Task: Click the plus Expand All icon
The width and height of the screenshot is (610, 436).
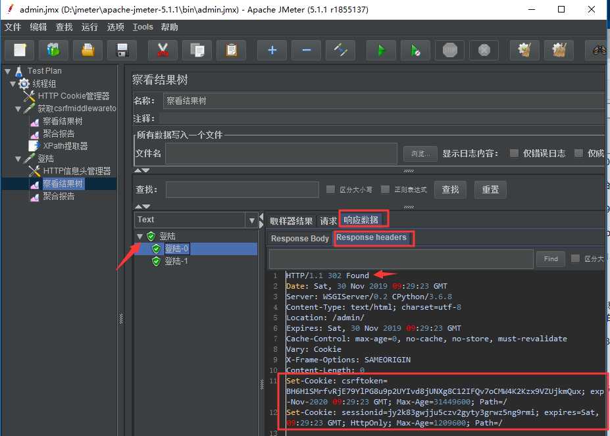Action: [272, 50]
